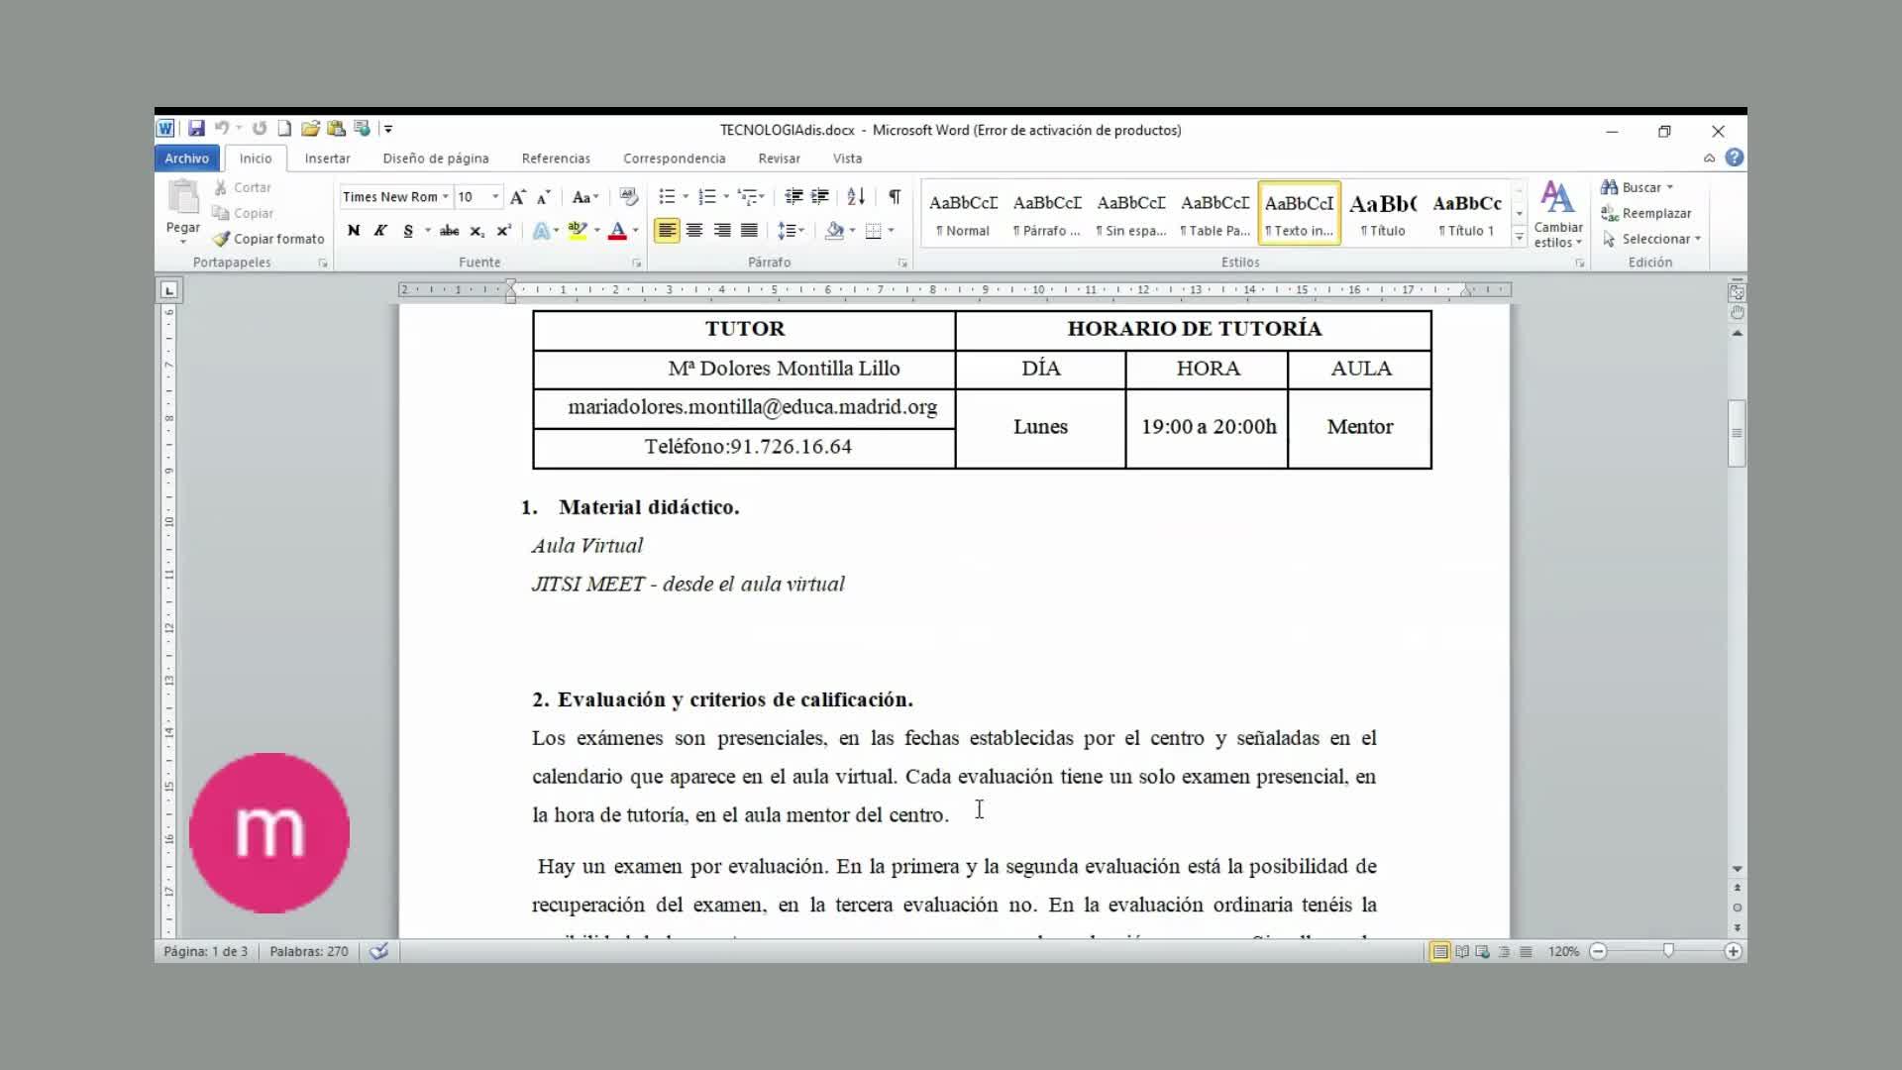1902x1070 pixels.
Task: Click the zoom slider handle
Action: click(x=1668, y=951)
